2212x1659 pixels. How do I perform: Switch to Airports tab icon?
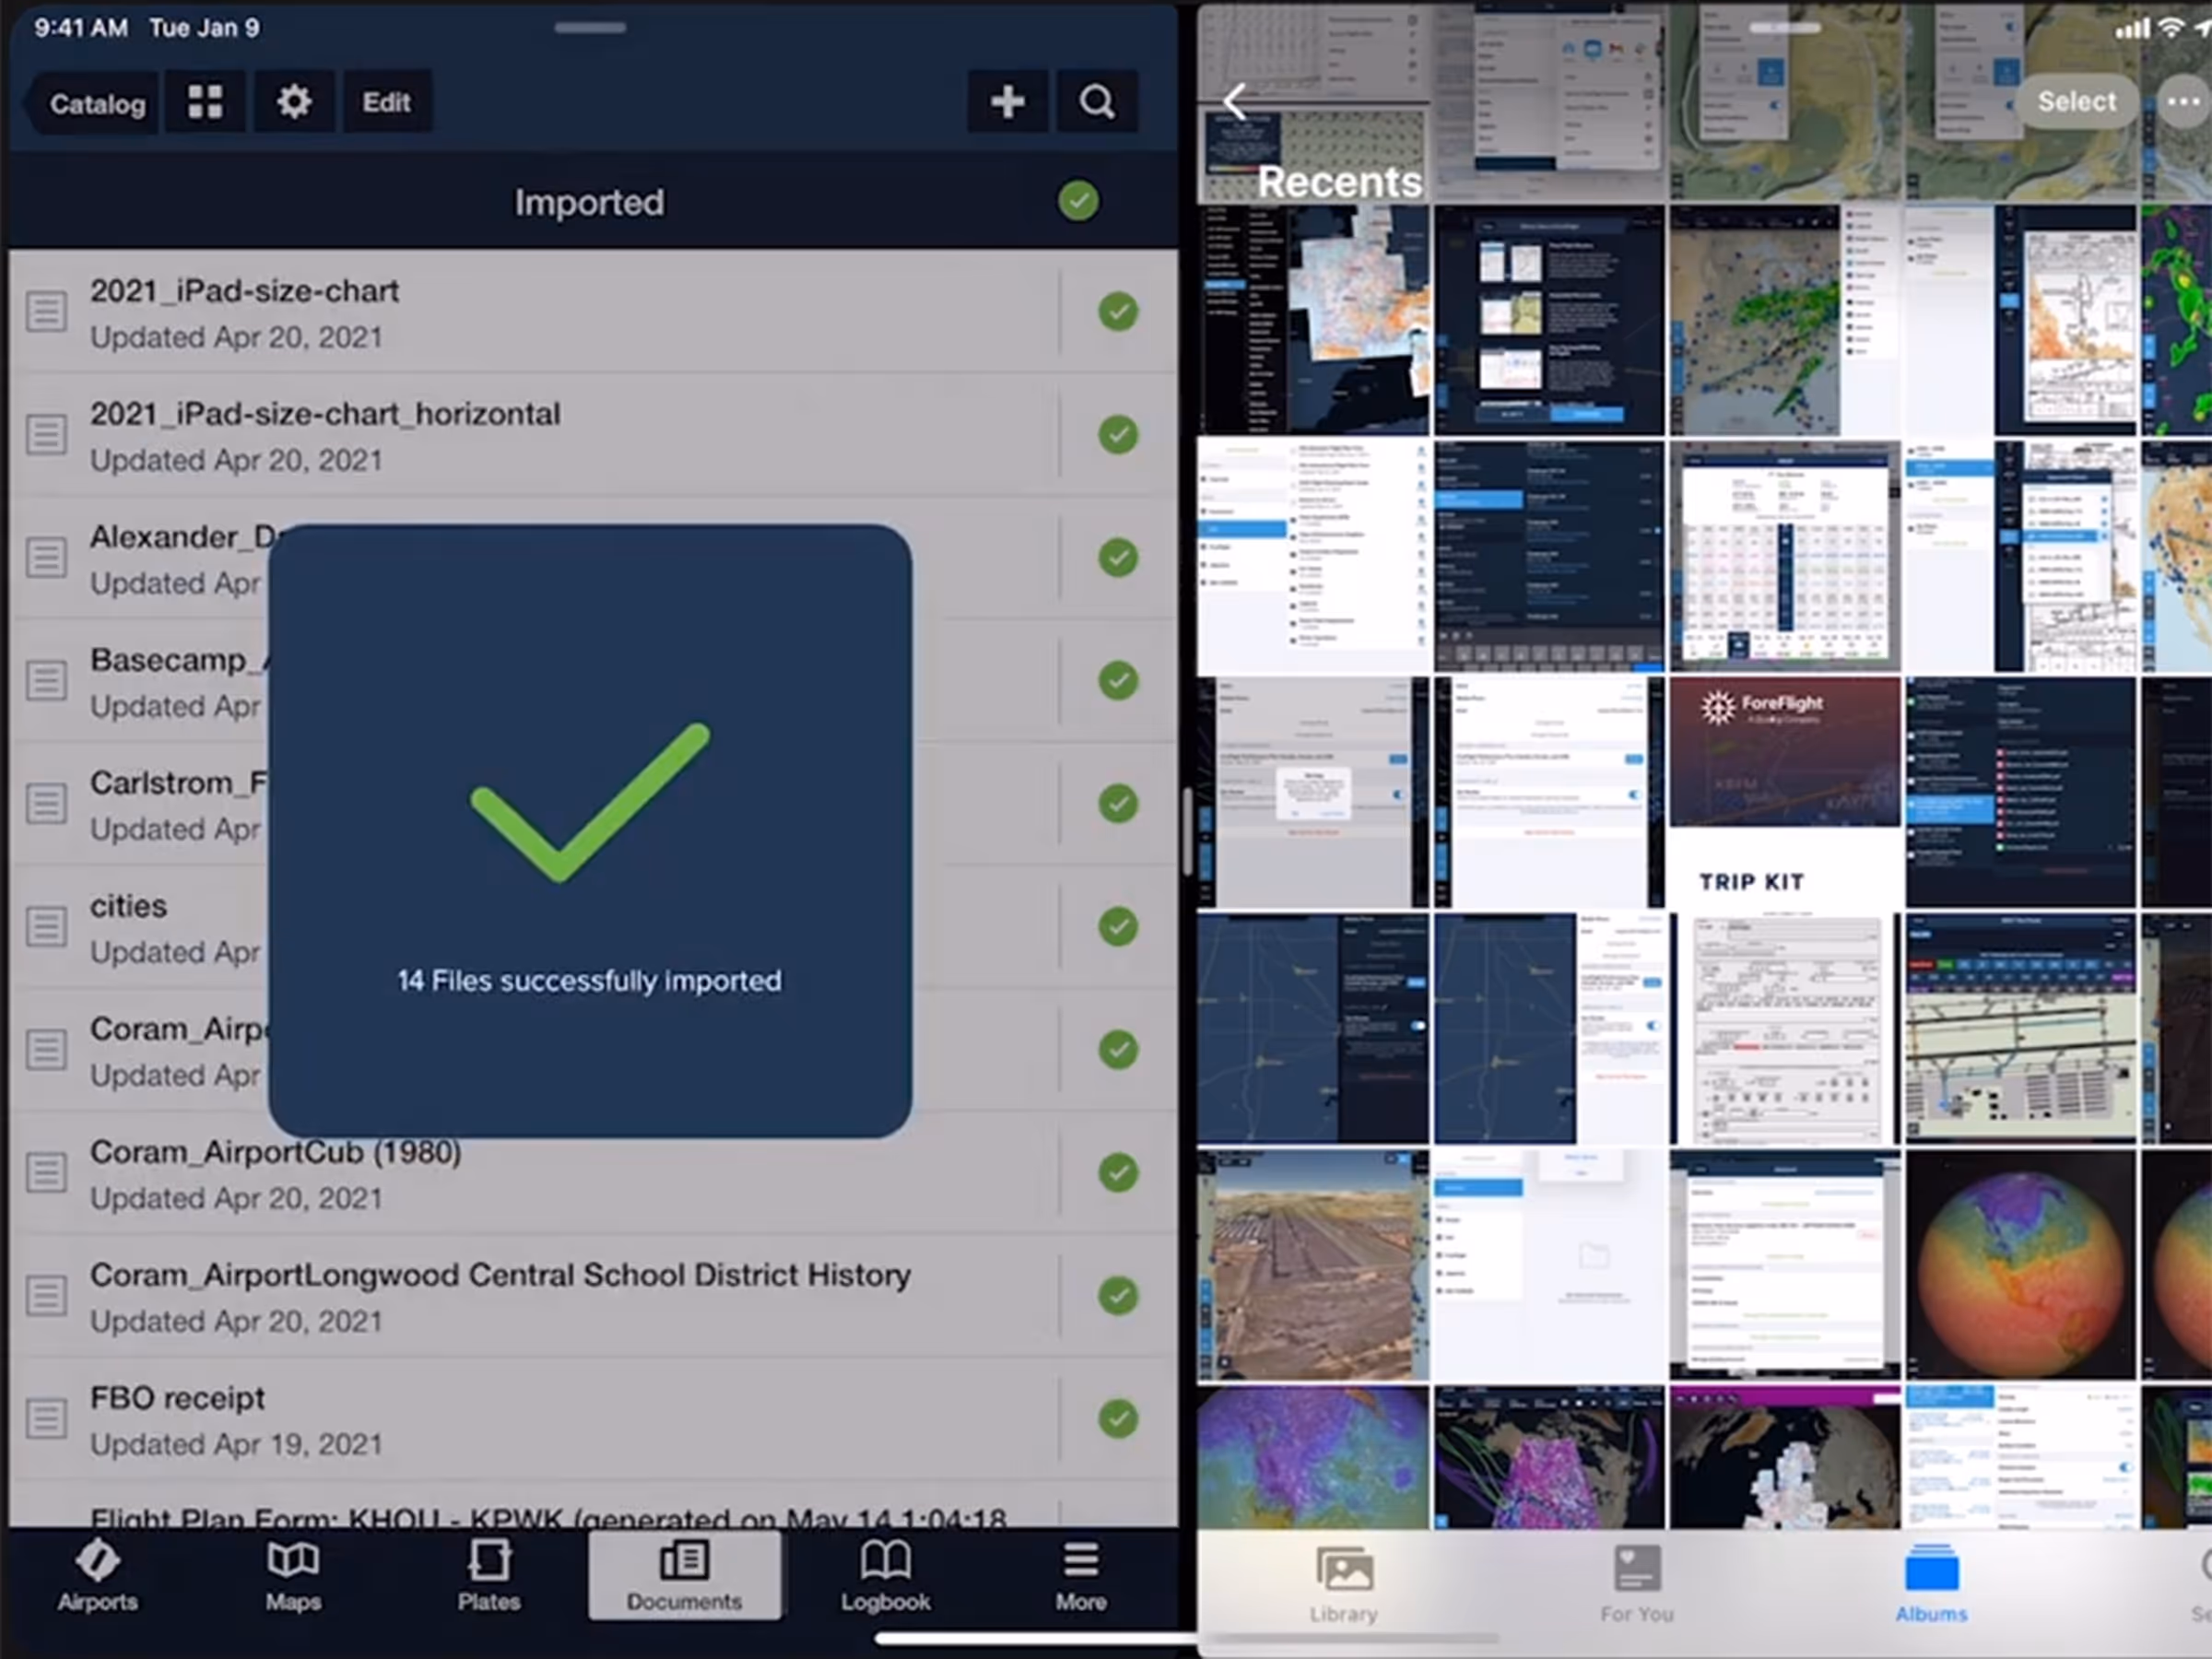[97, 1575]
